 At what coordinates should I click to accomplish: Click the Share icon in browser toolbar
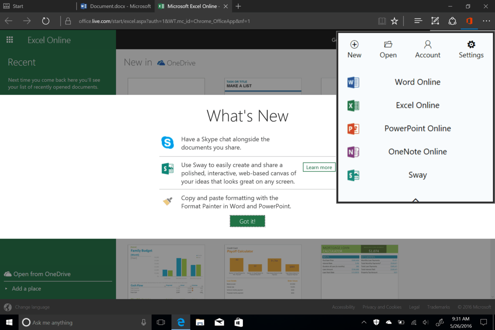tap(452, 21)
